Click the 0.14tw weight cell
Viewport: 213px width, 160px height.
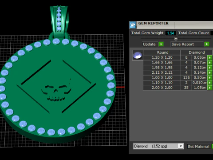(x=200, y=72)
